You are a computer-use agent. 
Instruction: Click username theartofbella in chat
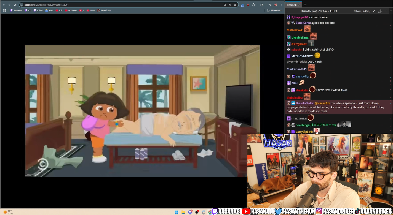(304, 104)
